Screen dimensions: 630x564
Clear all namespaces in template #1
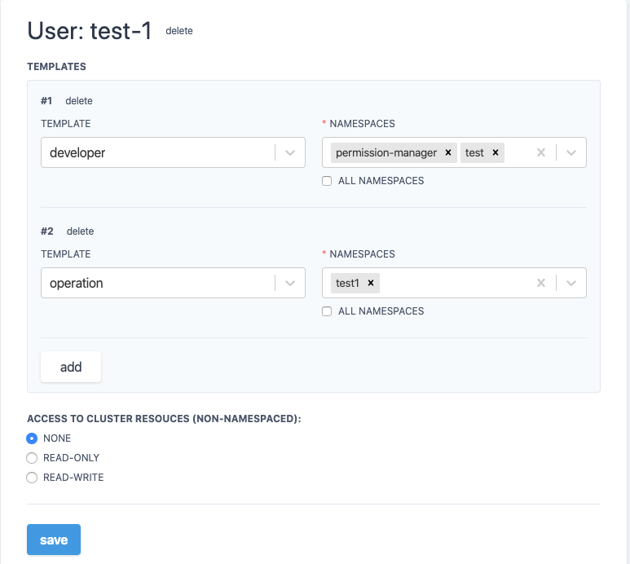coord(540,152)
